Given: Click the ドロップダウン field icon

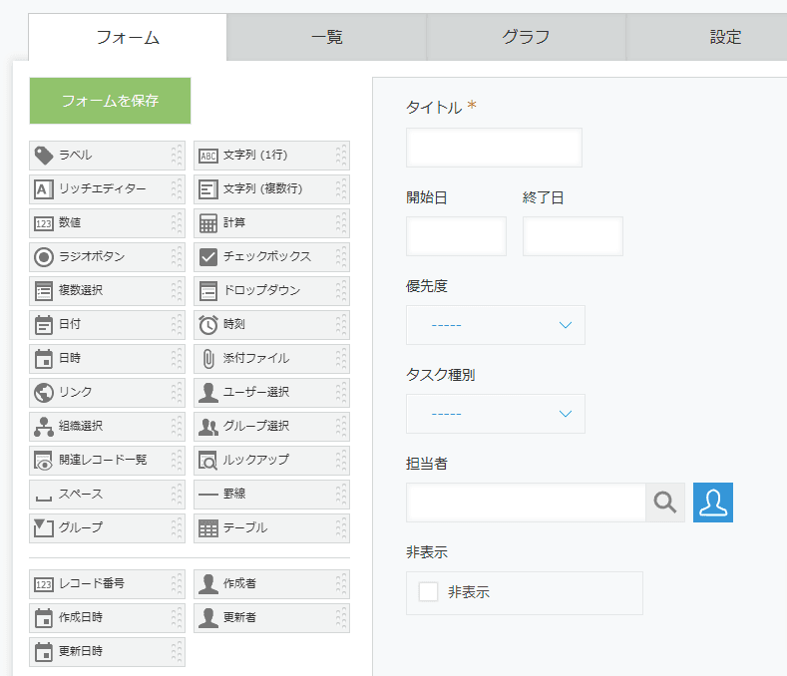Looking at the screenshot, I should tap(208, 290).
